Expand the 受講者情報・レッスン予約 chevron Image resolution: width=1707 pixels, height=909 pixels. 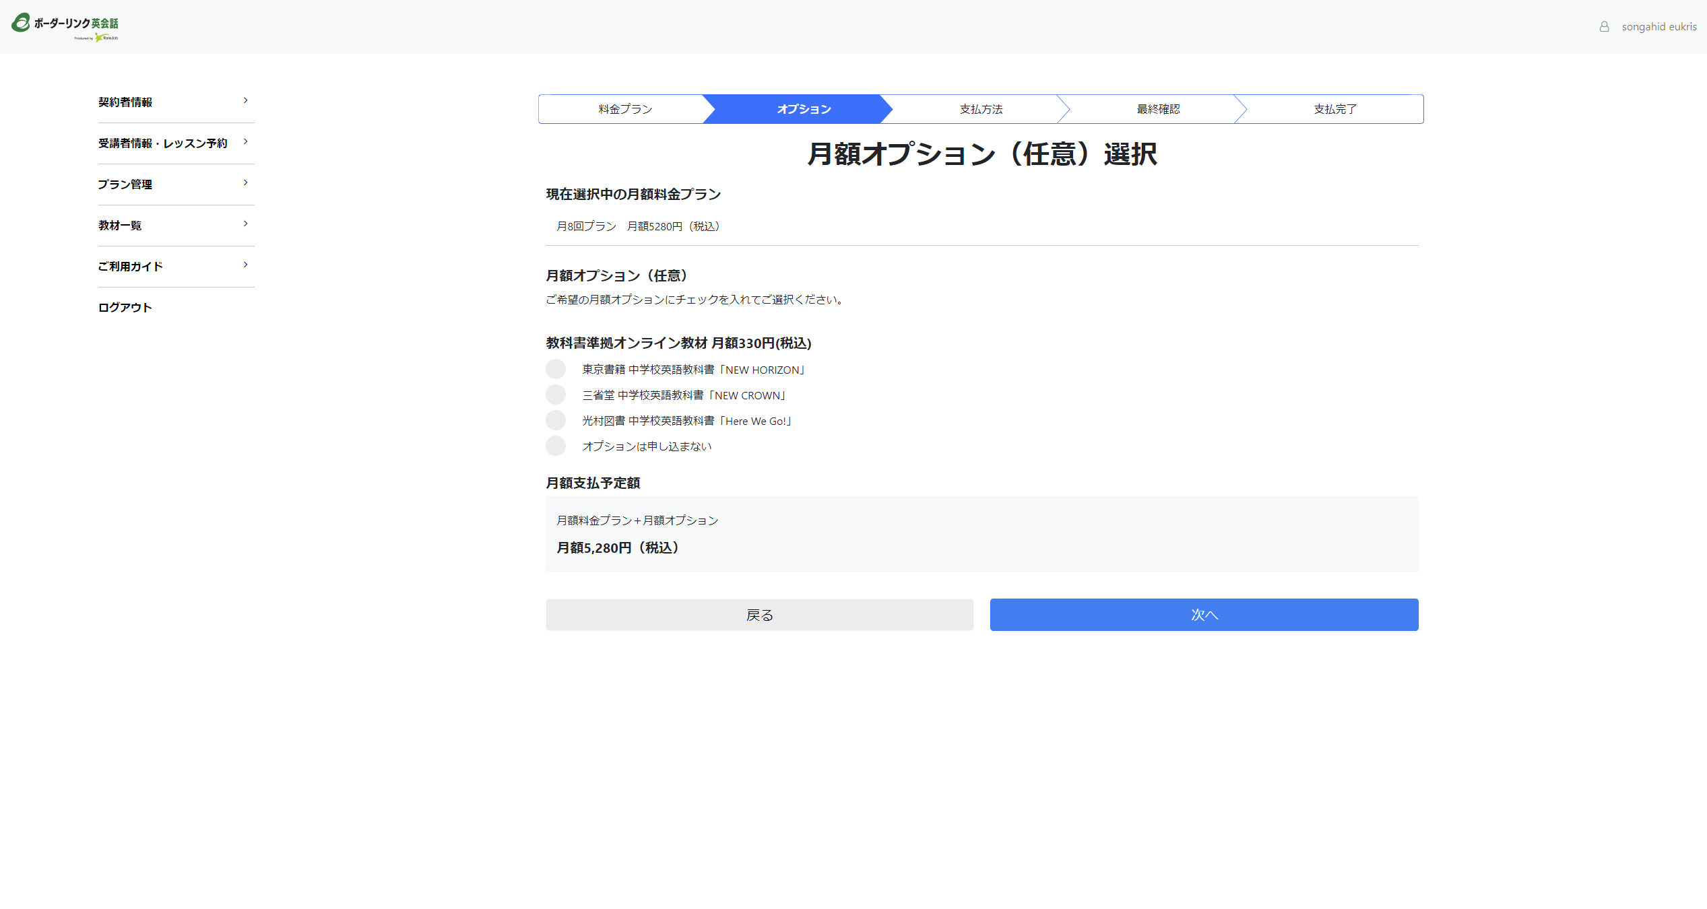pyautogui.click(x=245, y=142)
